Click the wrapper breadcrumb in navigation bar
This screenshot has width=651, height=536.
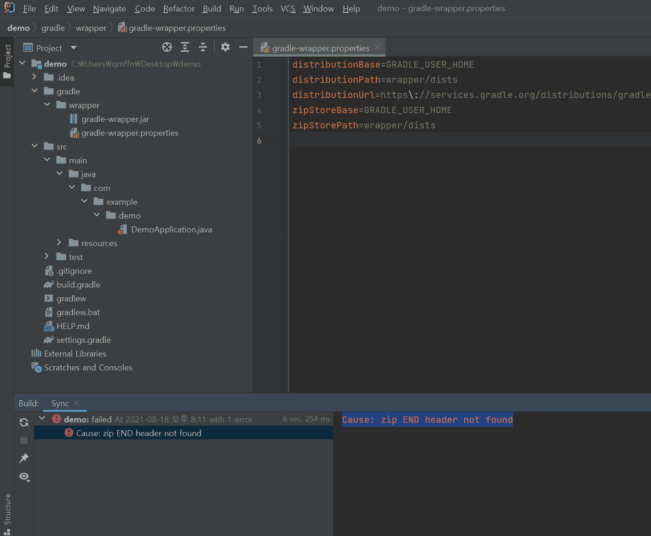91,28
